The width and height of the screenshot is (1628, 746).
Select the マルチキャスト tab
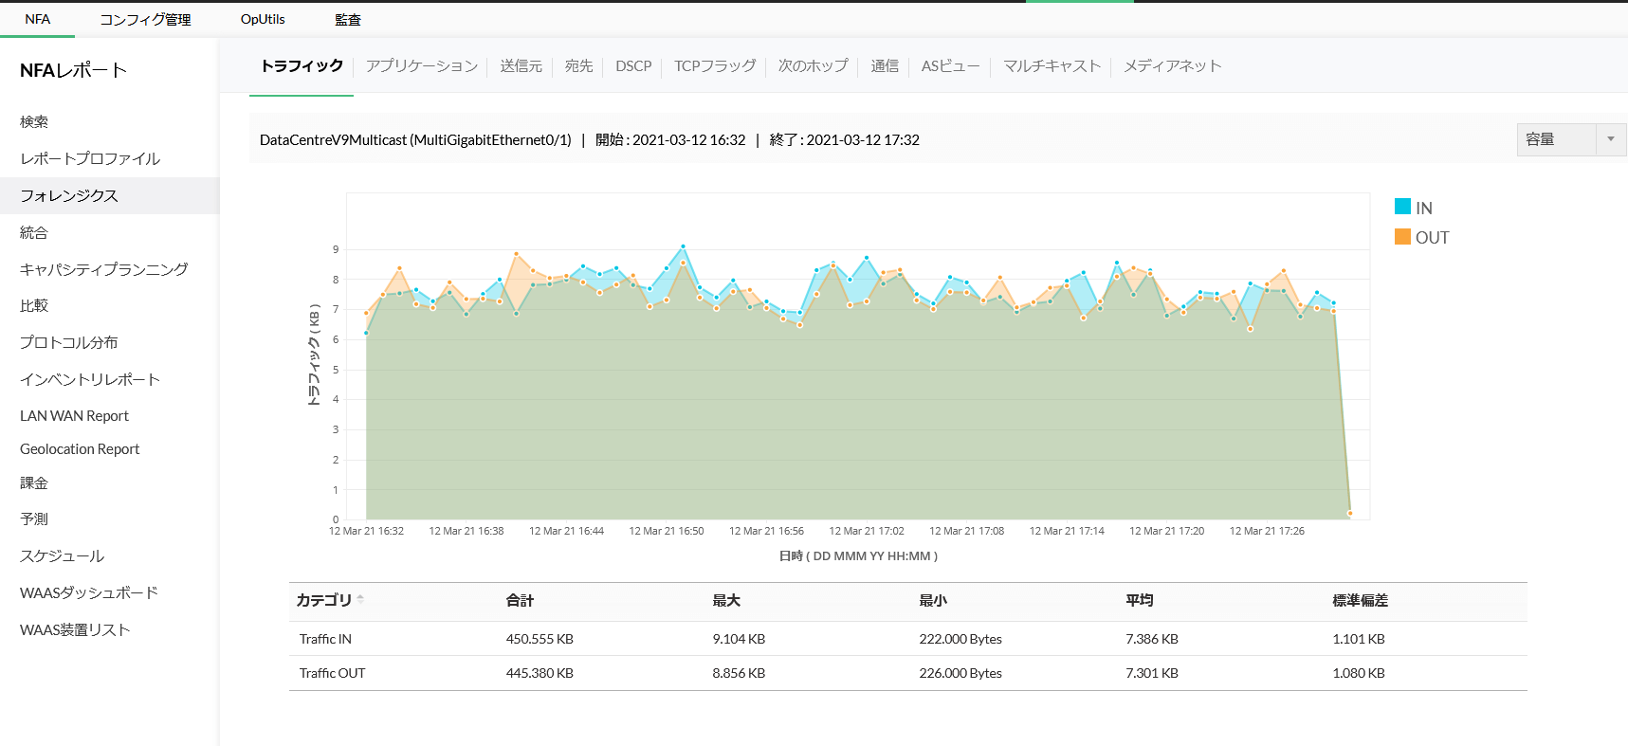[x=1052, y=66]
